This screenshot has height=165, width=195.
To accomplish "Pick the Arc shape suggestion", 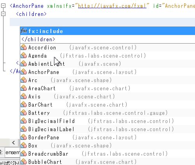I will click(x=108, y=80).
